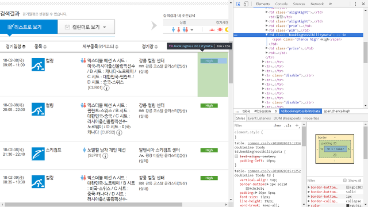
Task: Open common.css:1252 source link
Action: click(274, 171)
